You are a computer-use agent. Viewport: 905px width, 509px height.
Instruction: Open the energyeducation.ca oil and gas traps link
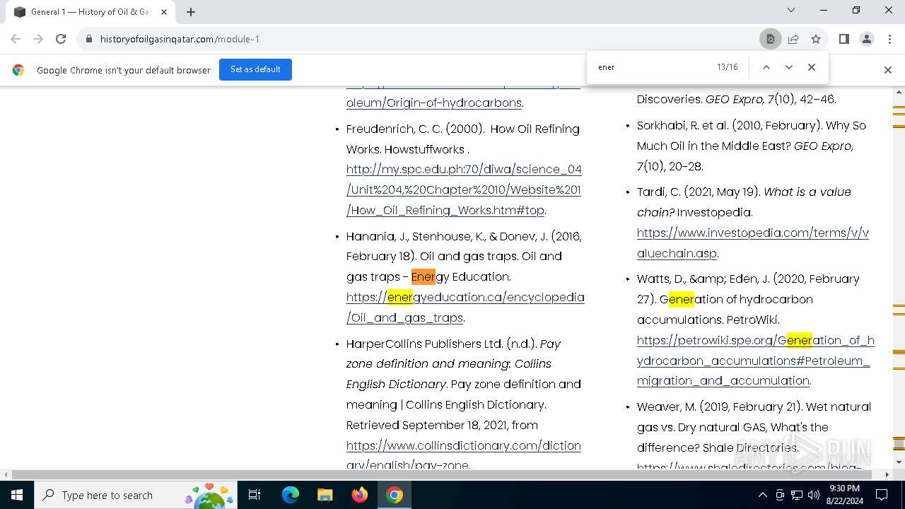pos(465,307)
